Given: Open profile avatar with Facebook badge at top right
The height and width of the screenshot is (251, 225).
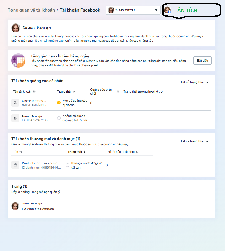Looking at the screenshot, I should 167,10.
